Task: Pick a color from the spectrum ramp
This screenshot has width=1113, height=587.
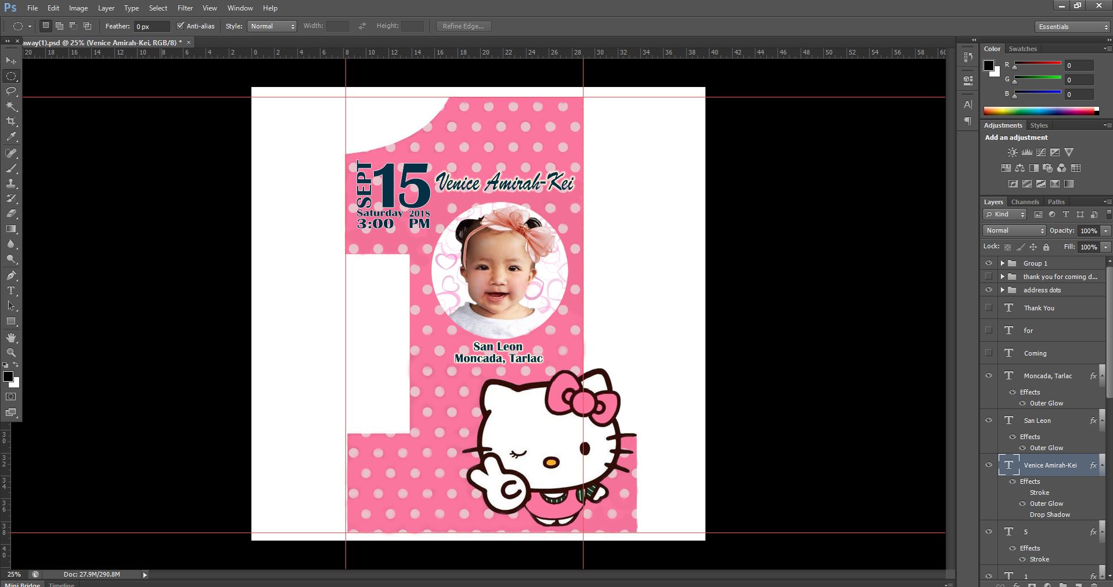Action: [1040, 111]
